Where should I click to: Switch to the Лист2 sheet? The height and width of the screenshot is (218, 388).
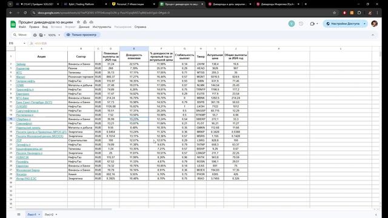[49, 214]
